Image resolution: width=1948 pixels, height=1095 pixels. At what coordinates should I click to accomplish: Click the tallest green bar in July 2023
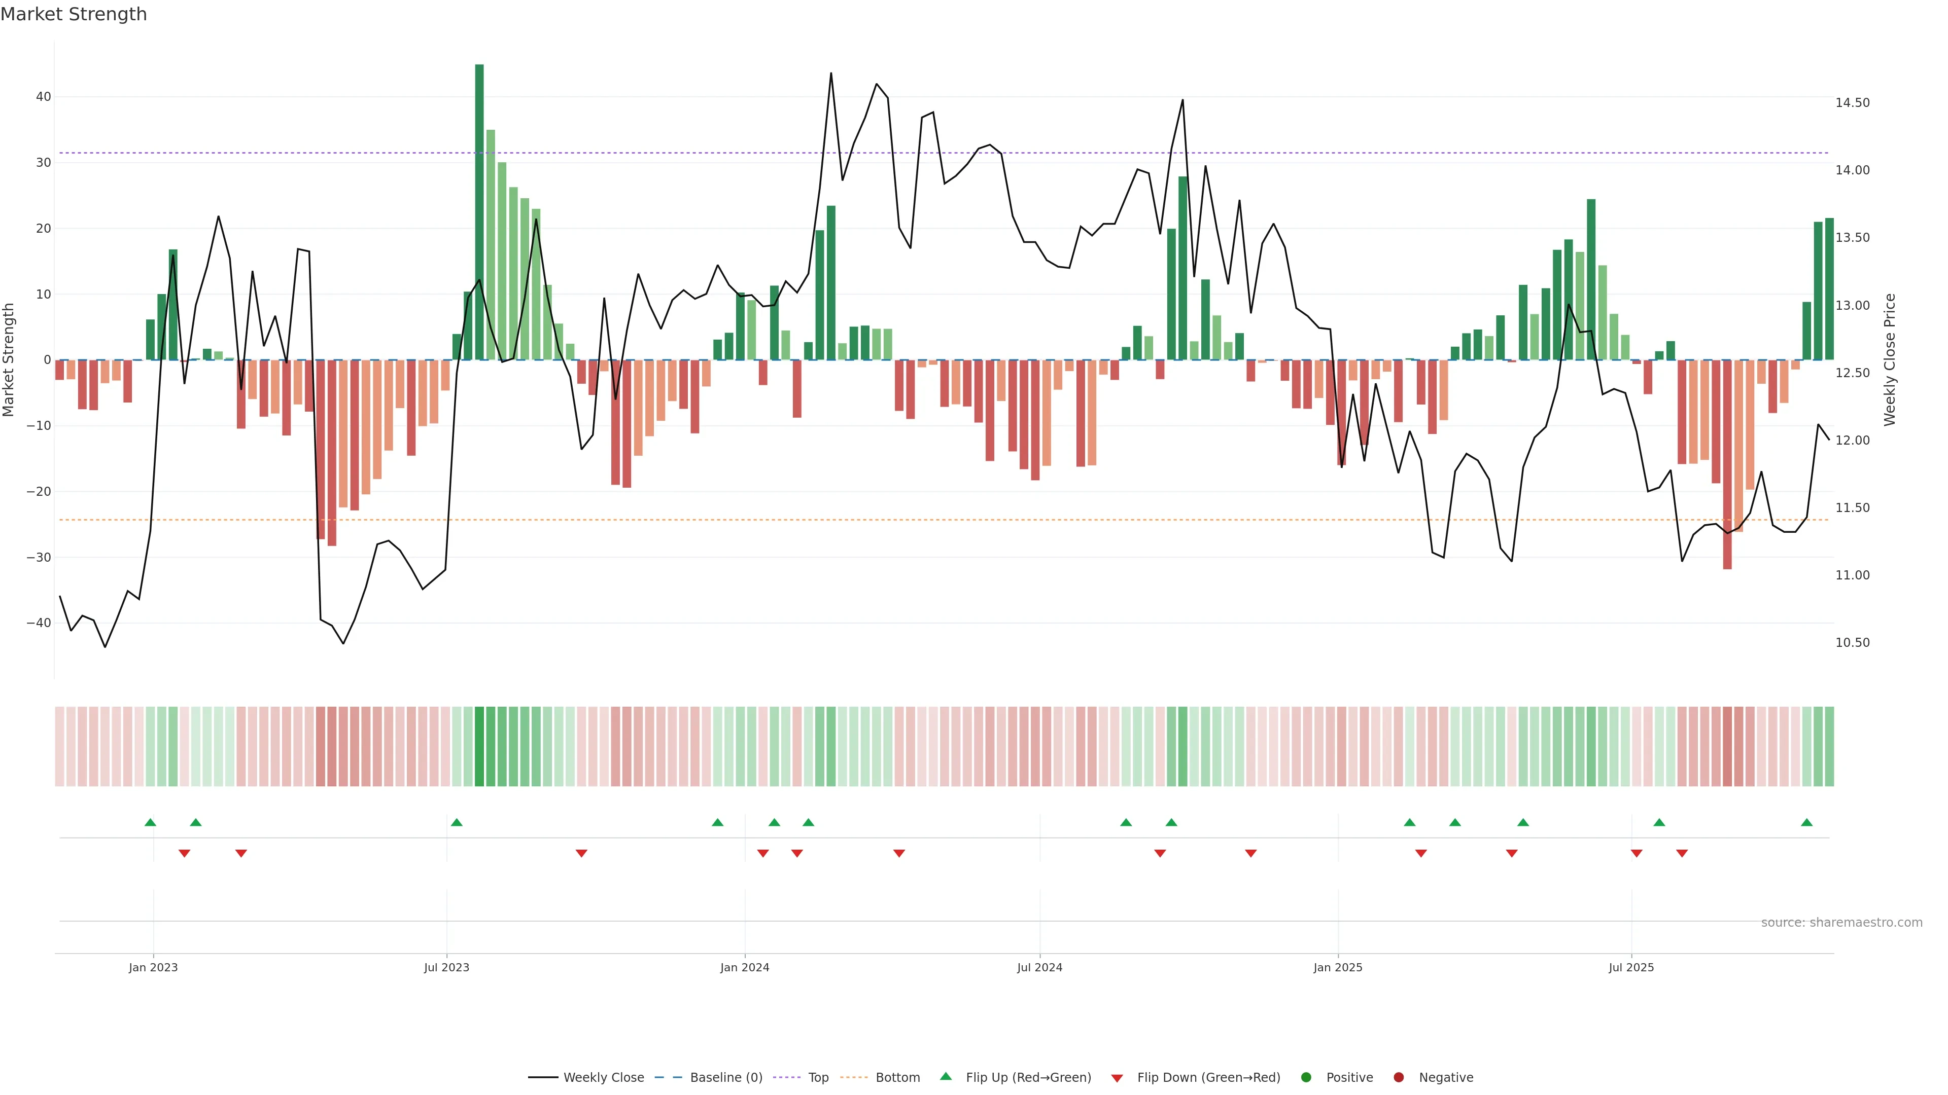479,211
